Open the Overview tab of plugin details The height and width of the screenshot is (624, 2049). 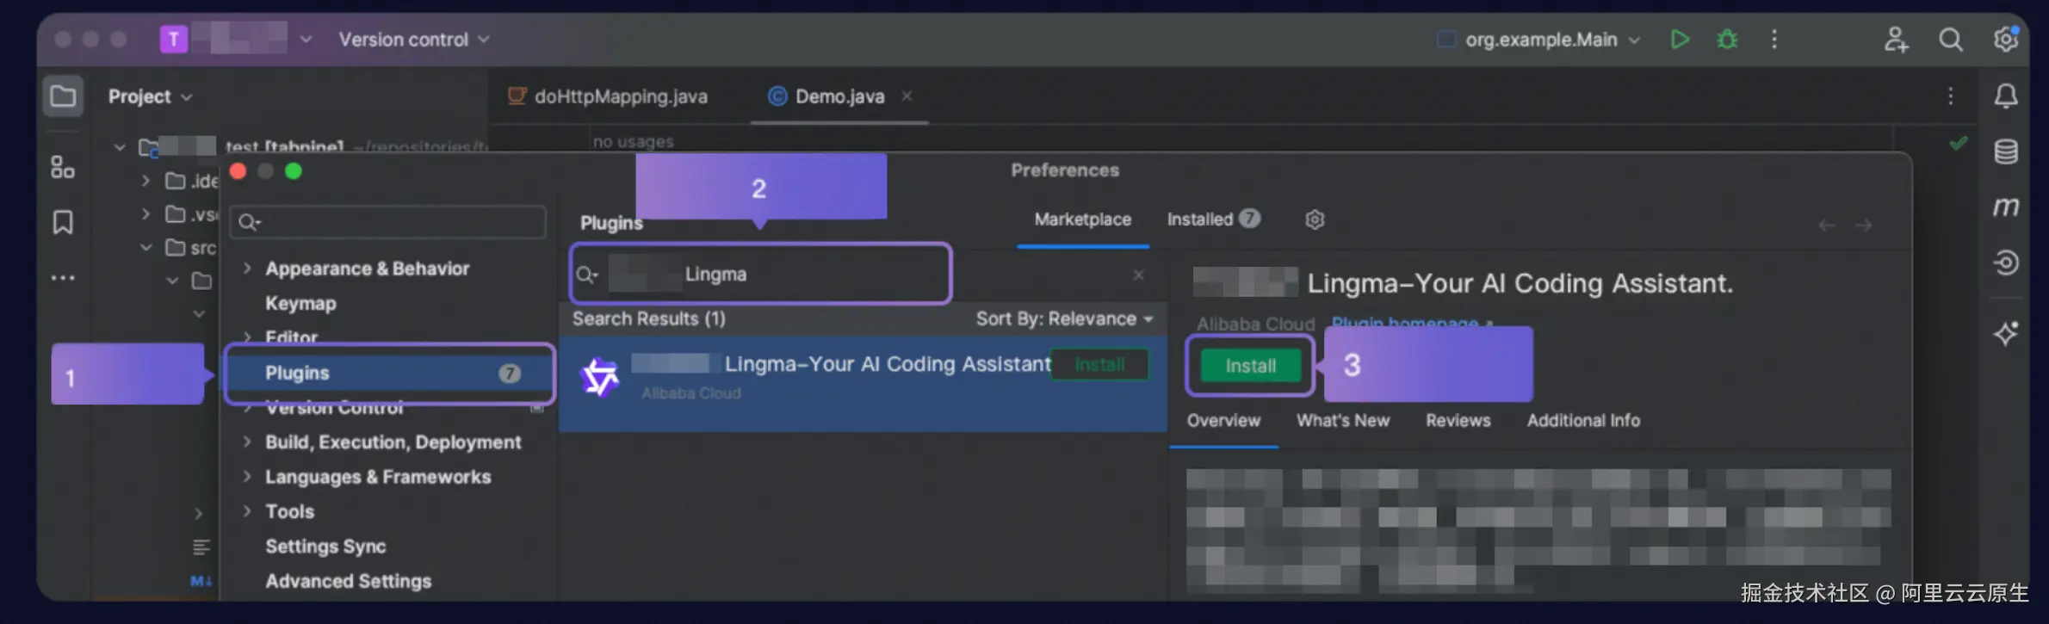1223,421
